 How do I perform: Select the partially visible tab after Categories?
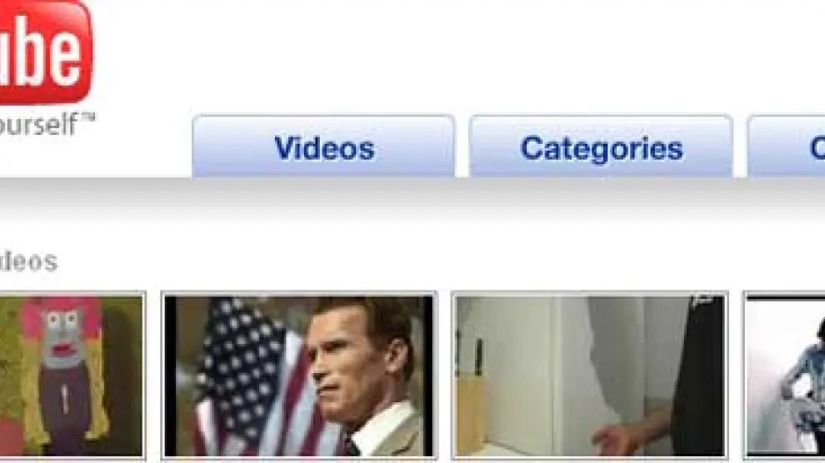pyautogui.click(x=786, y=147)
